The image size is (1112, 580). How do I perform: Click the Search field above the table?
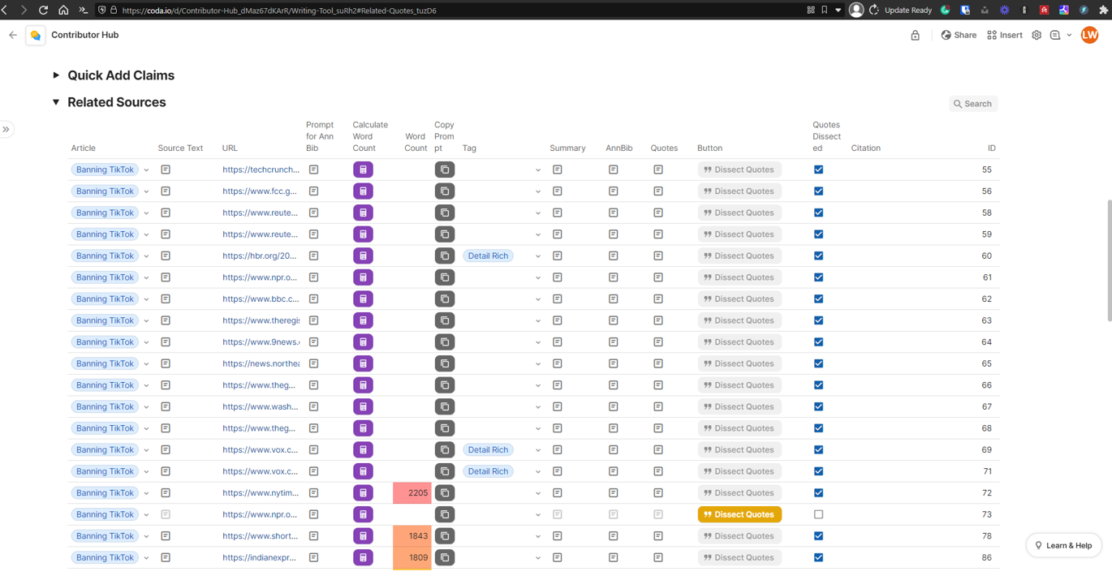[973, 104]
